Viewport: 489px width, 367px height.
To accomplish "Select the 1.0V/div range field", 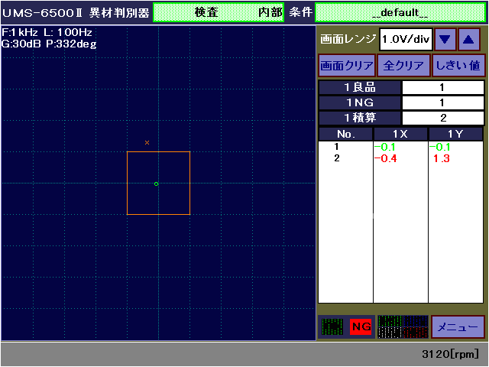I will (406, 39).
